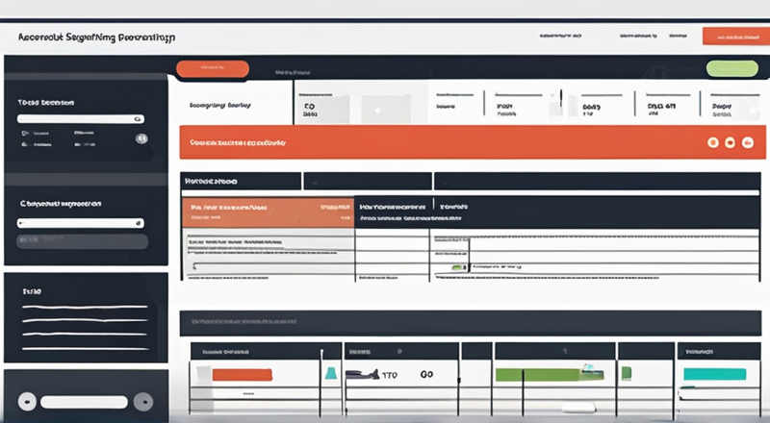This screenshot has width=770, height=423.
Task: Click the right round button in the bottom sidebar panel
Action: 143,402
